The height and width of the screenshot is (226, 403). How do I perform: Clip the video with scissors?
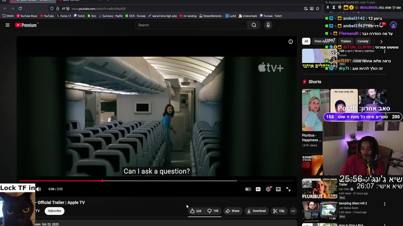pyautogui.click(x=279, y=211)
